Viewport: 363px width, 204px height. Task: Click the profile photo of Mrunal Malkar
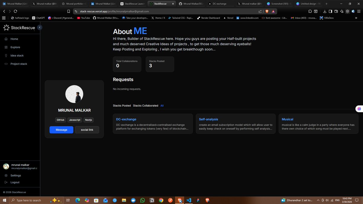pos(74,94)
